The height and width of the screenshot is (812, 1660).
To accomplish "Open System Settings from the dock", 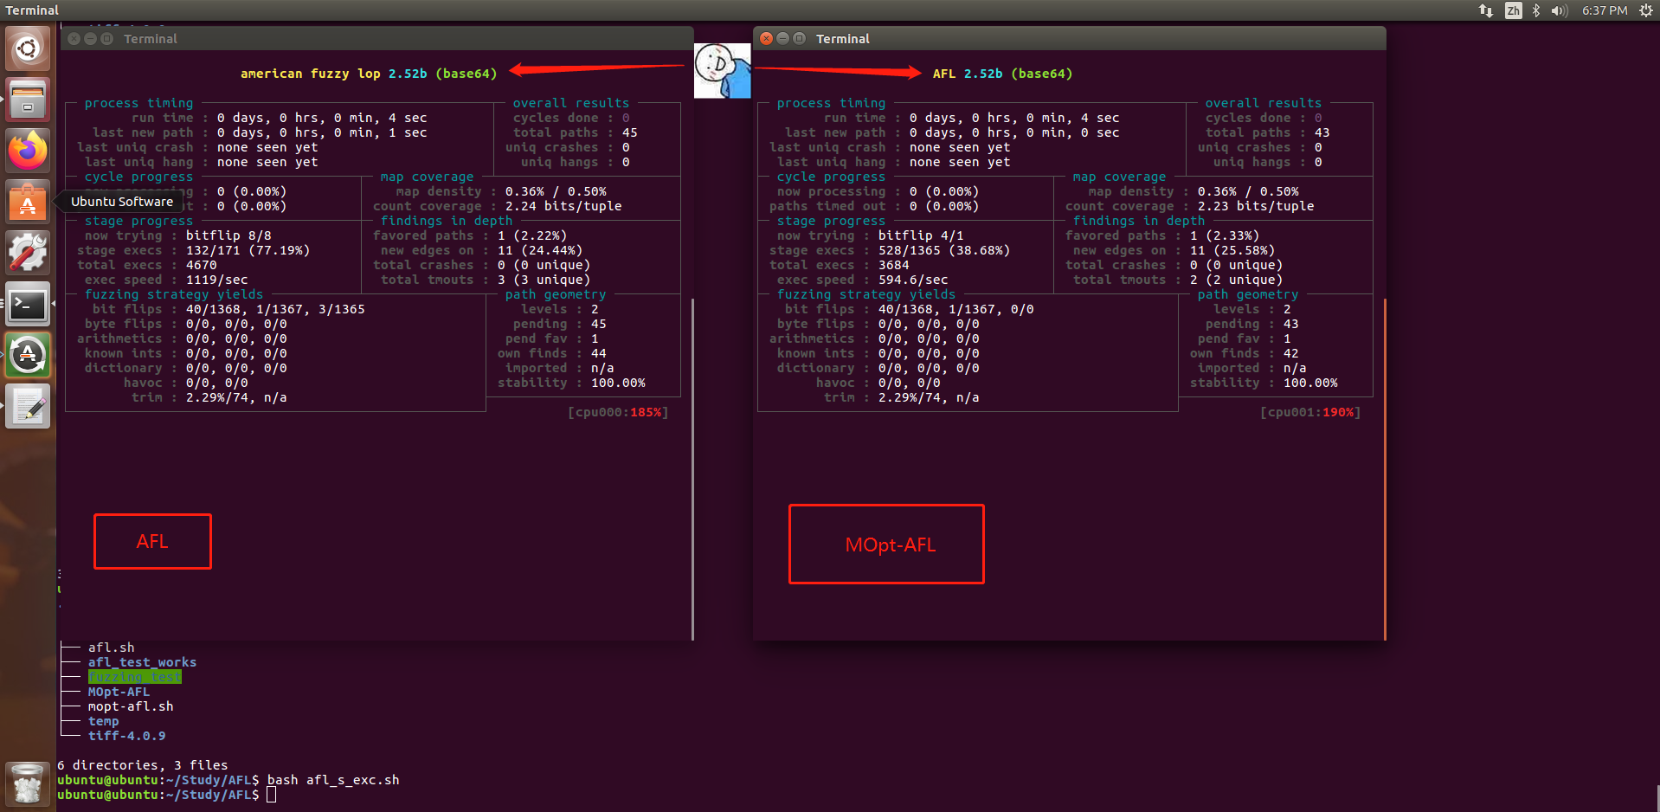I will click(x=27, y=252).
